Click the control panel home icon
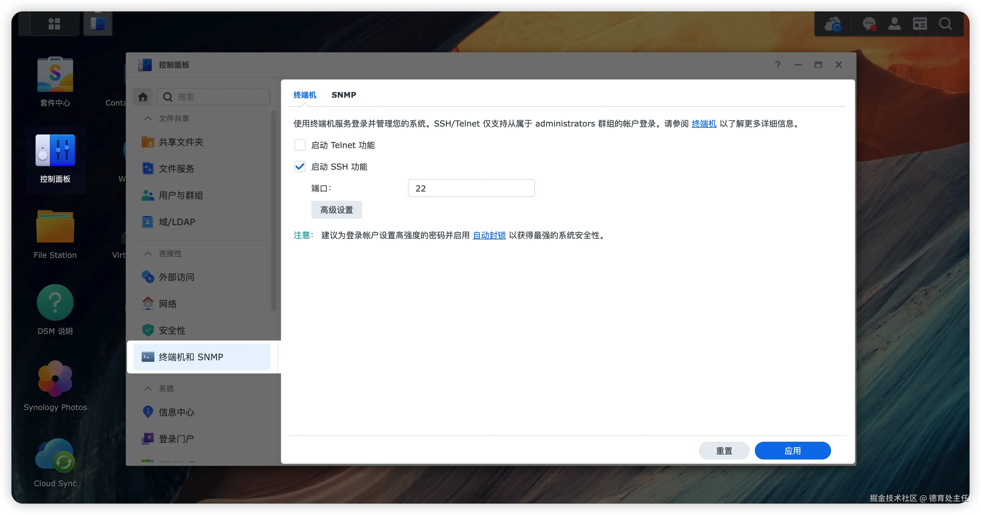Viewport: 981px width, 515px height. pyautogui.click(x=143, y=97)
